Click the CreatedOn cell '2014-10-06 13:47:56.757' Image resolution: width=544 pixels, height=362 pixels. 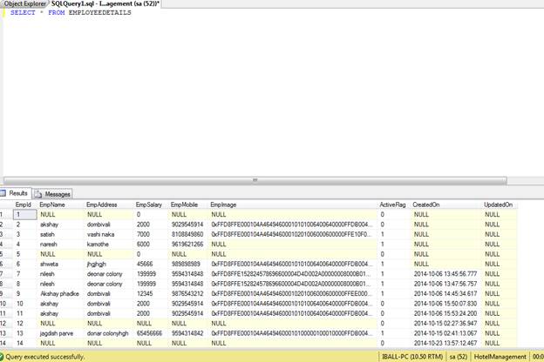pyautogui.click(x=446, y=284)
